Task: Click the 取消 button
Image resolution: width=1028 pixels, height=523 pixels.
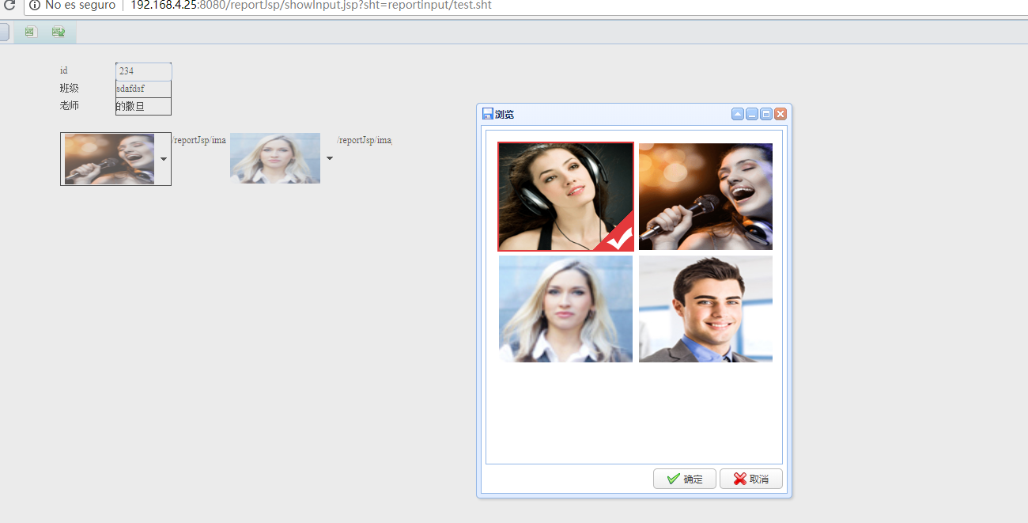Action: (751, 479)
